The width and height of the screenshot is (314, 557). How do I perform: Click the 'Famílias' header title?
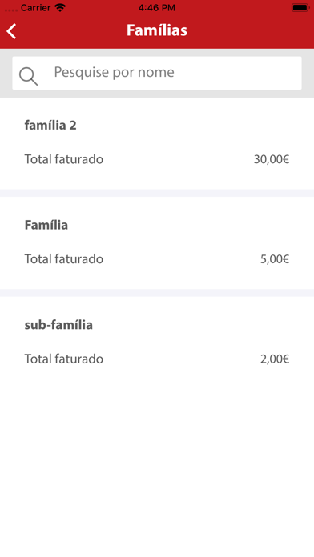157,30
